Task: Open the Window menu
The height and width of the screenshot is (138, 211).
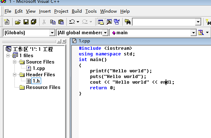Action: [108, 11]
